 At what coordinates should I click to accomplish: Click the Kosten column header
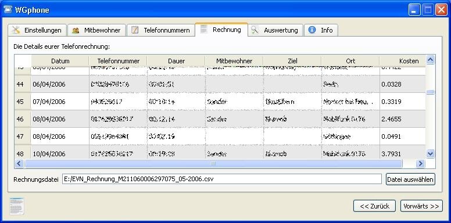403,61
